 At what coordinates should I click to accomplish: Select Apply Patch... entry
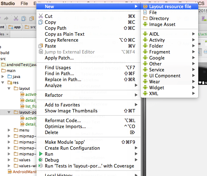coord(88,58)
